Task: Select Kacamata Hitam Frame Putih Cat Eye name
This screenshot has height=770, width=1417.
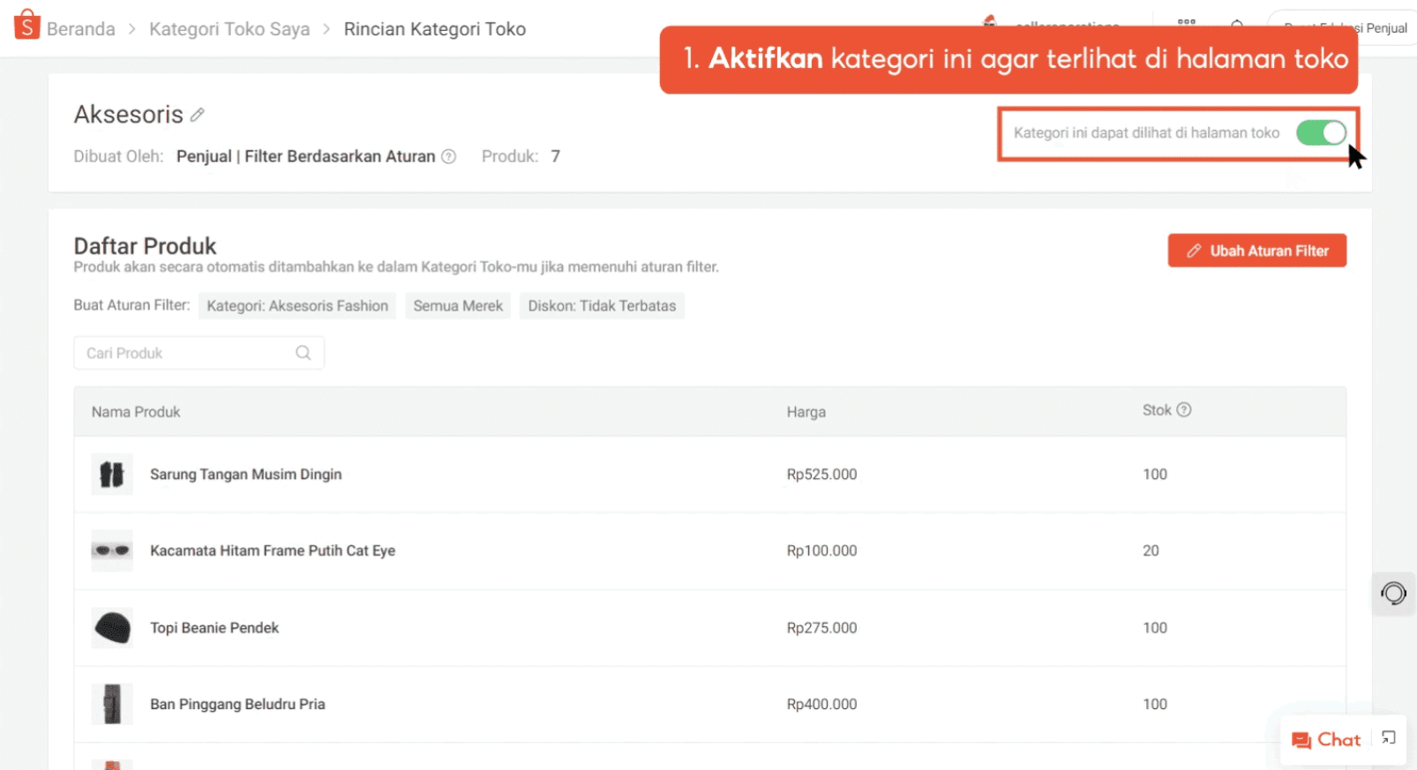Action: (x=273, y=550)
